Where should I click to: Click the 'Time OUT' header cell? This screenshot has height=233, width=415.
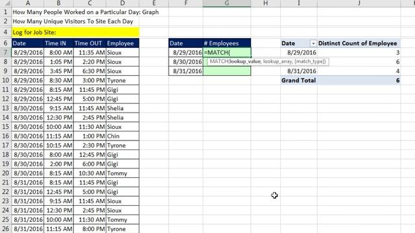(x=89, y=43)
